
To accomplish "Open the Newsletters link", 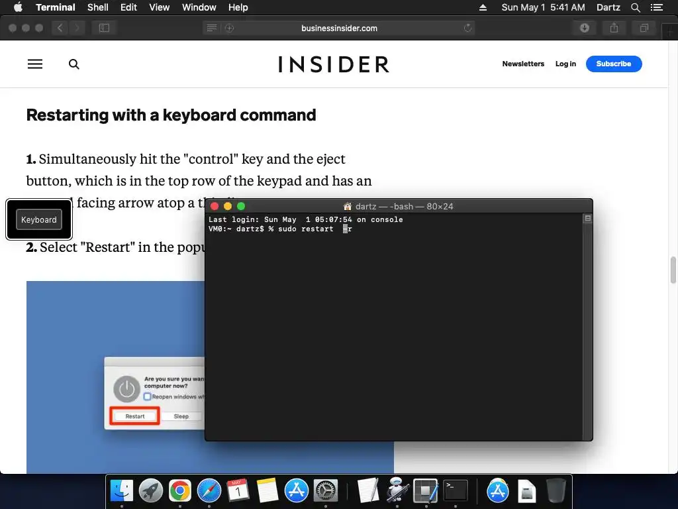I will pyautogui.click(x=523, y=64).
